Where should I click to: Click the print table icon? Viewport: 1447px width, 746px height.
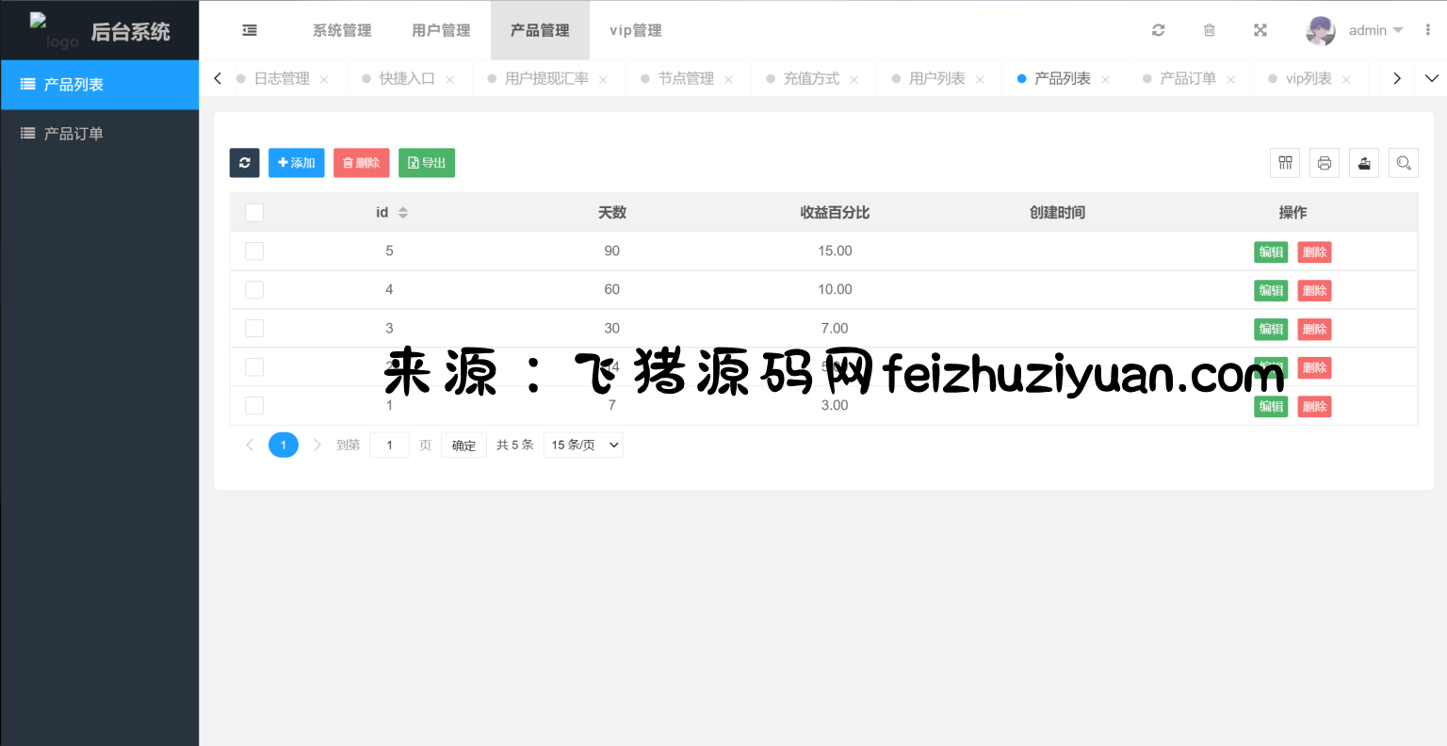pyautogui.click(x=1325, y=163)
